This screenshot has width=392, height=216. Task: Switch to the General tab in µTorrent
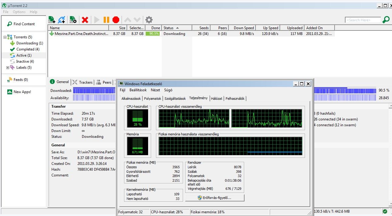pyautogui.click(x=60, y=82)
